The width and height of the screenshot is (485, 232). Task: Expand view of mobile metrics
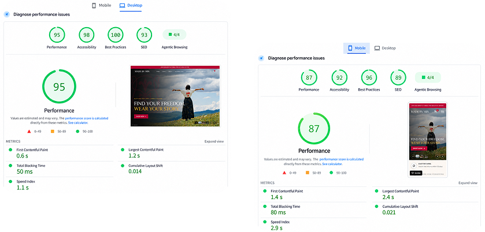(x=468, y=182)
